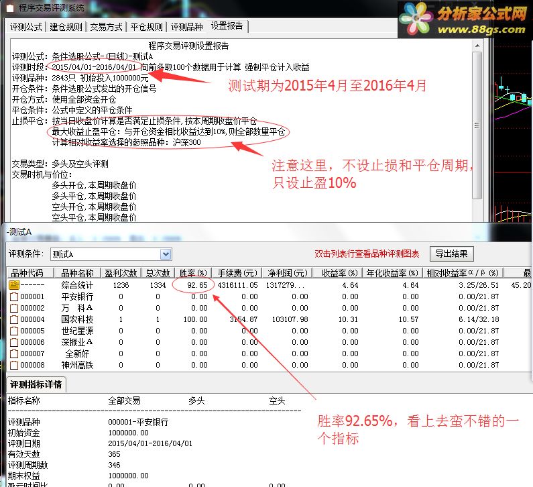533x487 pixels.
Task: Click 国农科技 annualized return 10.57
Action: coord(408,319)
